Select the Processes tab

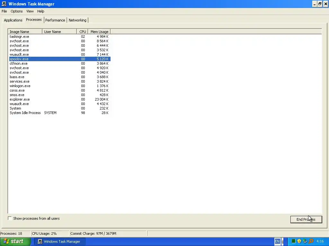pos(34,20)
